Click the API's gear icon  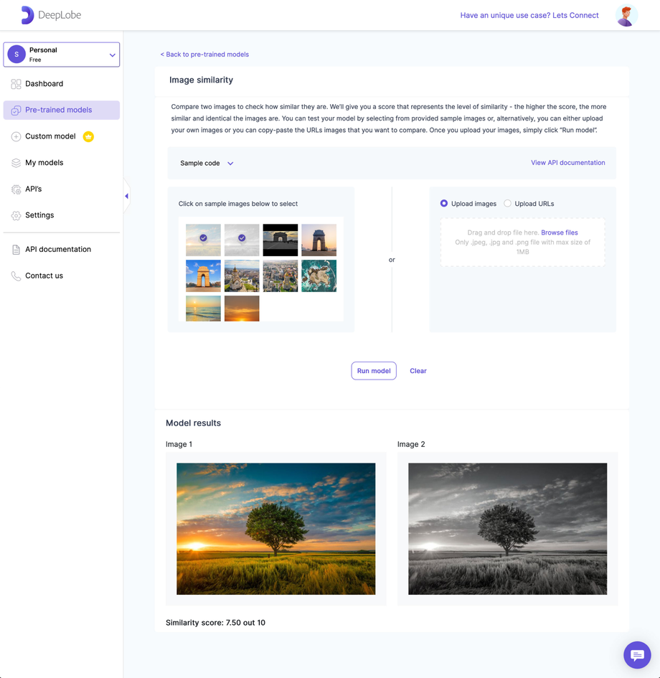tap(16, 189)
